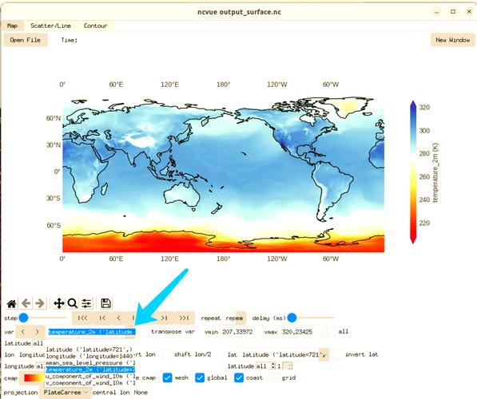Disable the coast checkbox

[x=239, y=377]
